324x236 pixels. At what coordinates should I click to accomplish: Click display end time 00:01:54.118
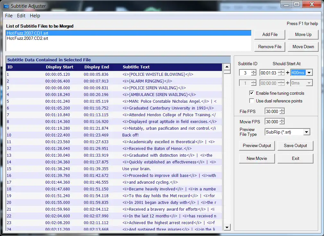[x=96, y=196]
